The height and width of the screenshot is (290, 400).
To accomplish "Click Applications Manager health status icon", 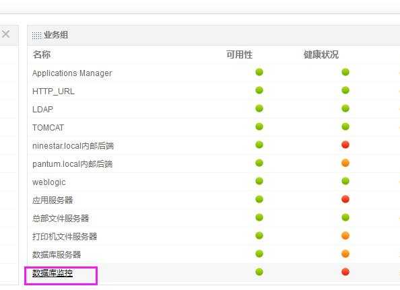I will tap(345, 72).
